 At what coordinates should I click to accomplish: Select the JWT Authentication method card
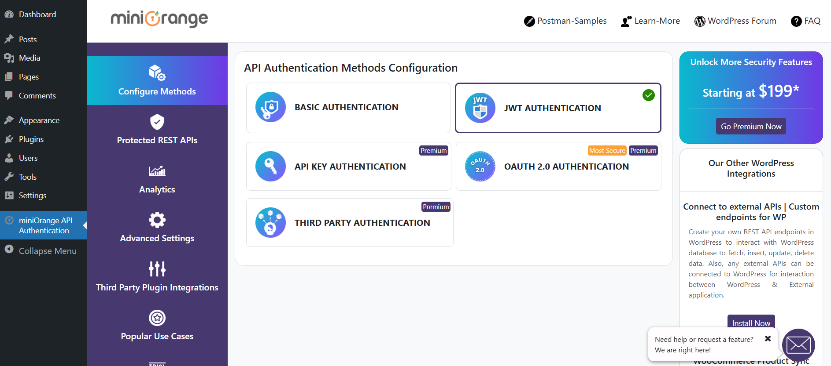tap(558, 108)
